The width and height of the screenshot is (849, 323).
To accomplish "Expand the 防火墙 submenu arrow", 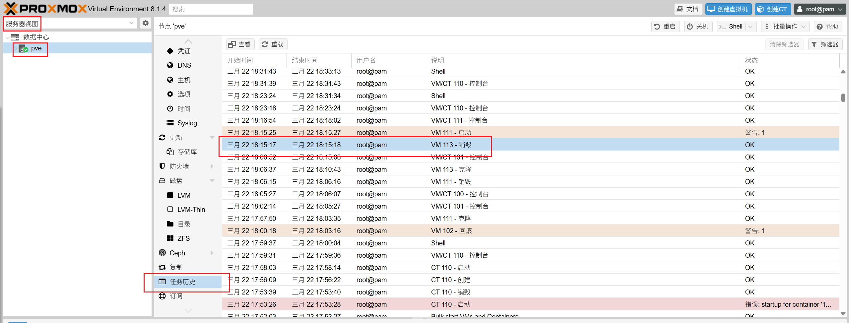I will pyautogui.click(x=212, y=166).
